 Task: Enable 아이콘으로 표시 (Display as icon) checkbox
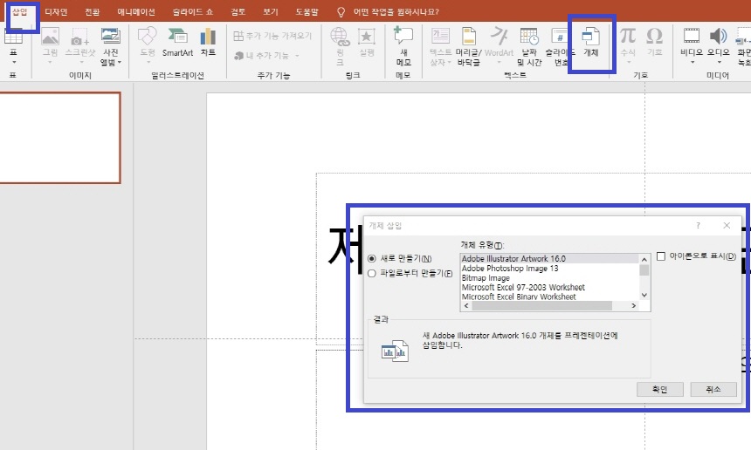661,256
